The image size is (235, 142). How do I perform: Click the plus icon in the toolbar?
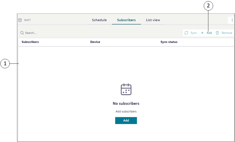202,33
